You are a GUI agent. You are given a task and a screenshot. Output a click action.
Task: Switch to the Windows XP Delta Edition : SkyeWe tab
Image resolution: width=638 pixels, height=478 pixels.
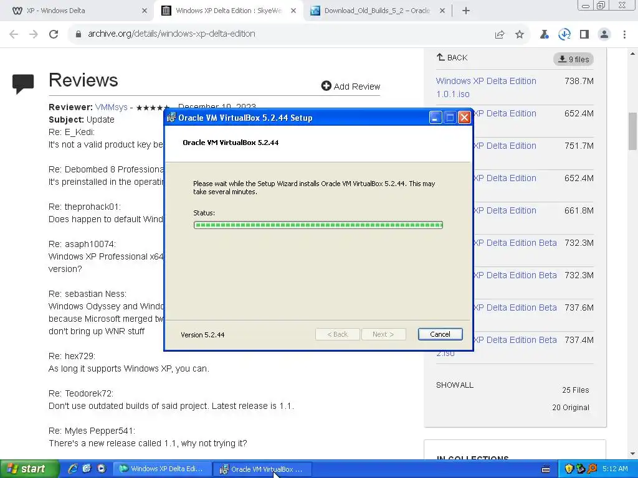coord(228,11)
